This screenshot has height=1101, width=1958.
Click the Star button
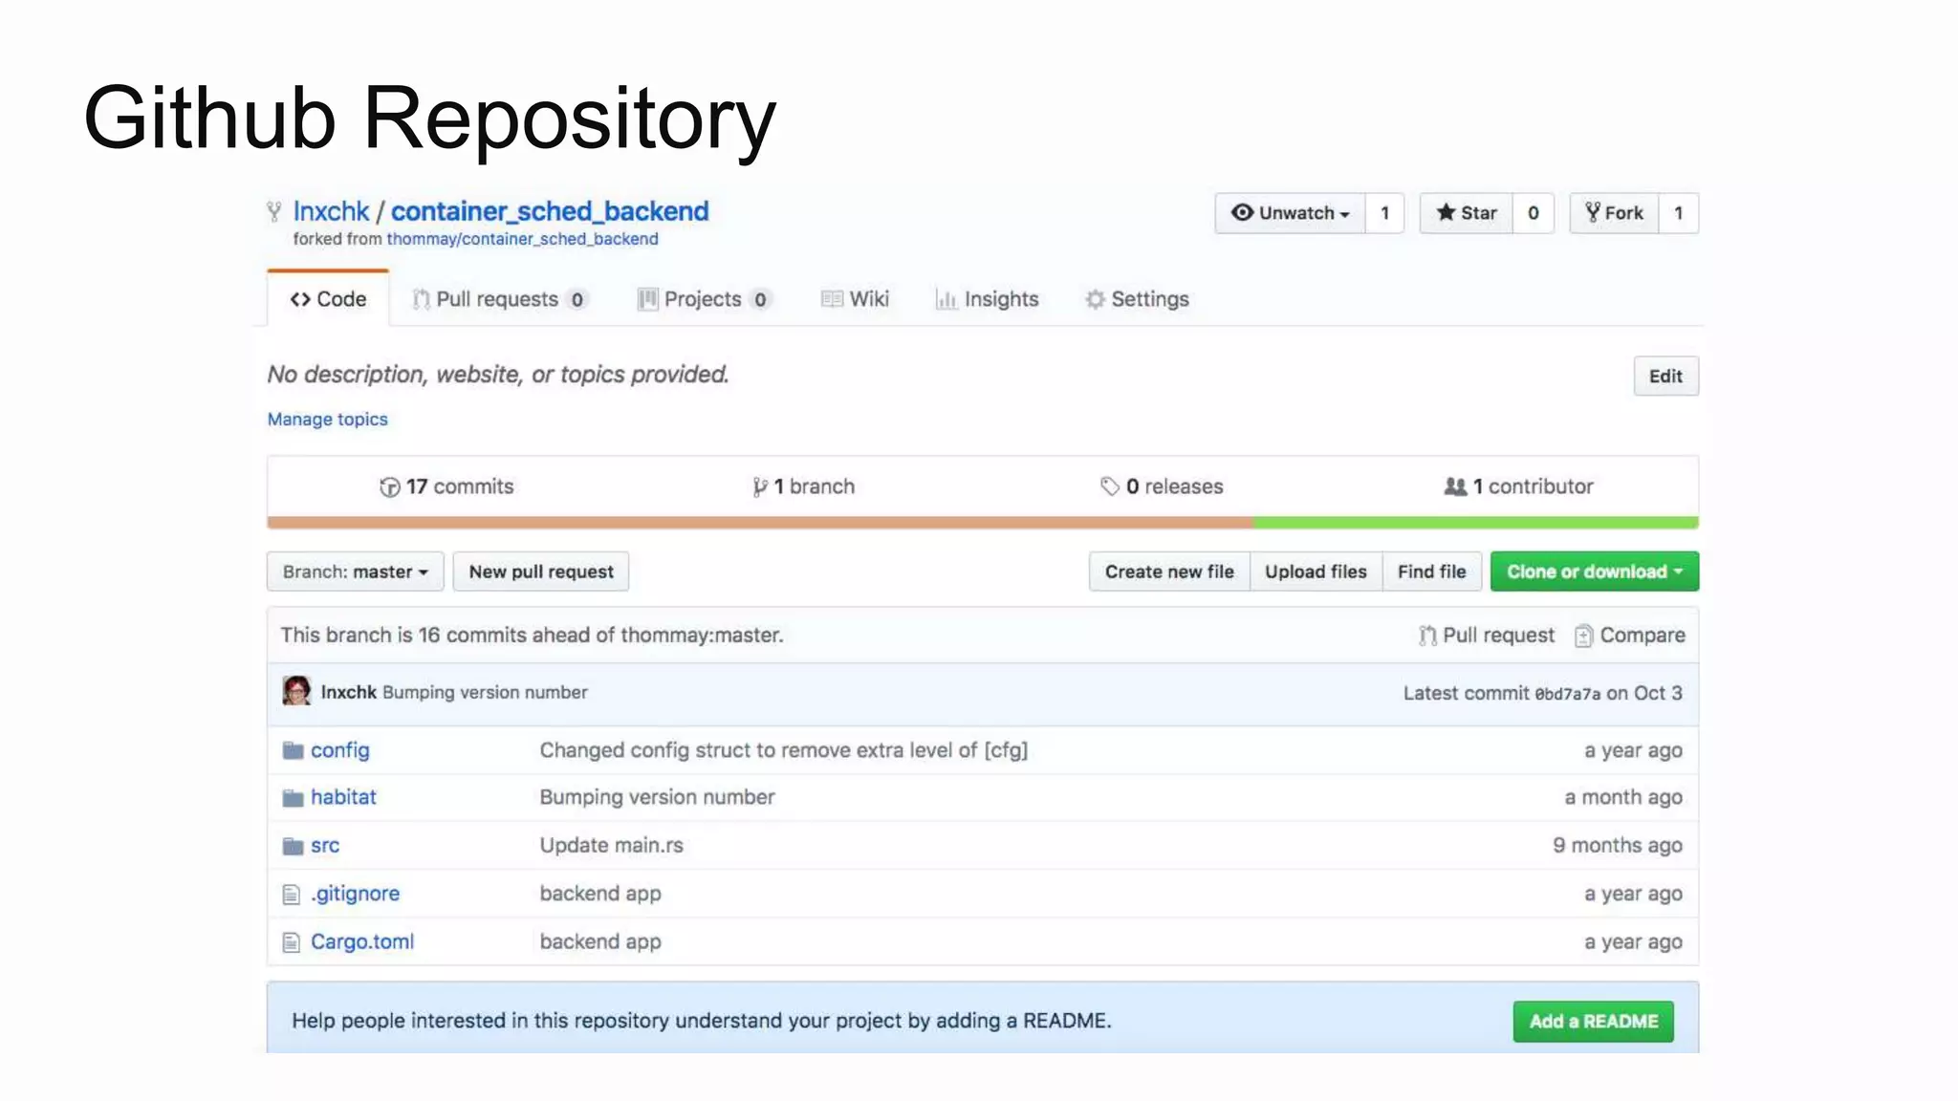(x=1466, y=213)
